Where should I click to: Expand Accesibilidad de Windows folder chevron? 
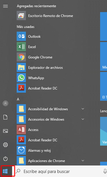pos(83,109)
